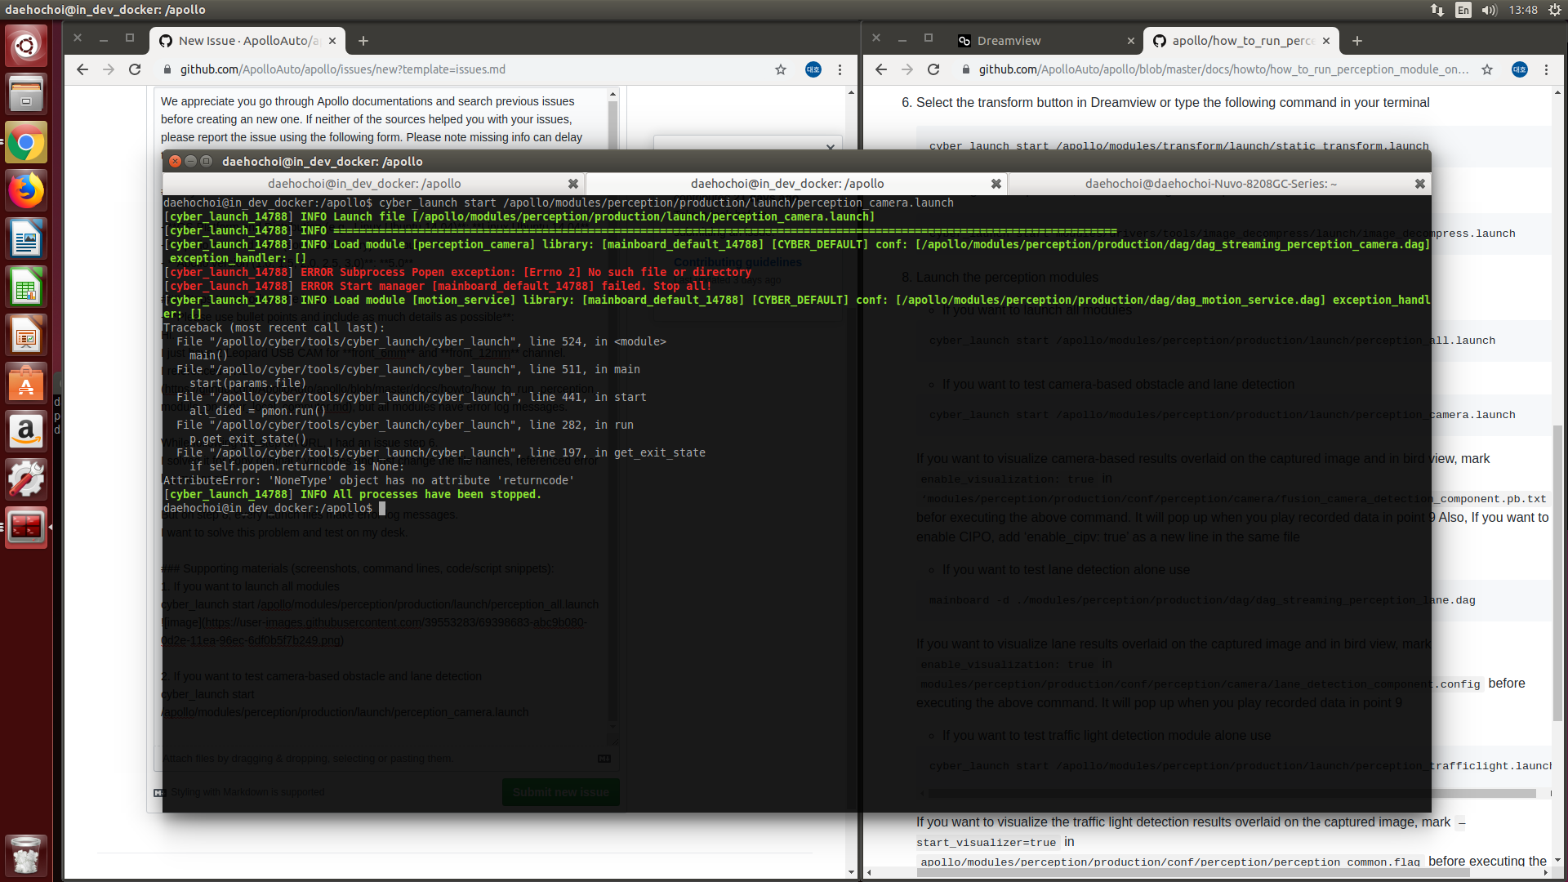Go back in the New Issue browser window
The width and height of the screenshot is (1568, 882).
point(82,69)
